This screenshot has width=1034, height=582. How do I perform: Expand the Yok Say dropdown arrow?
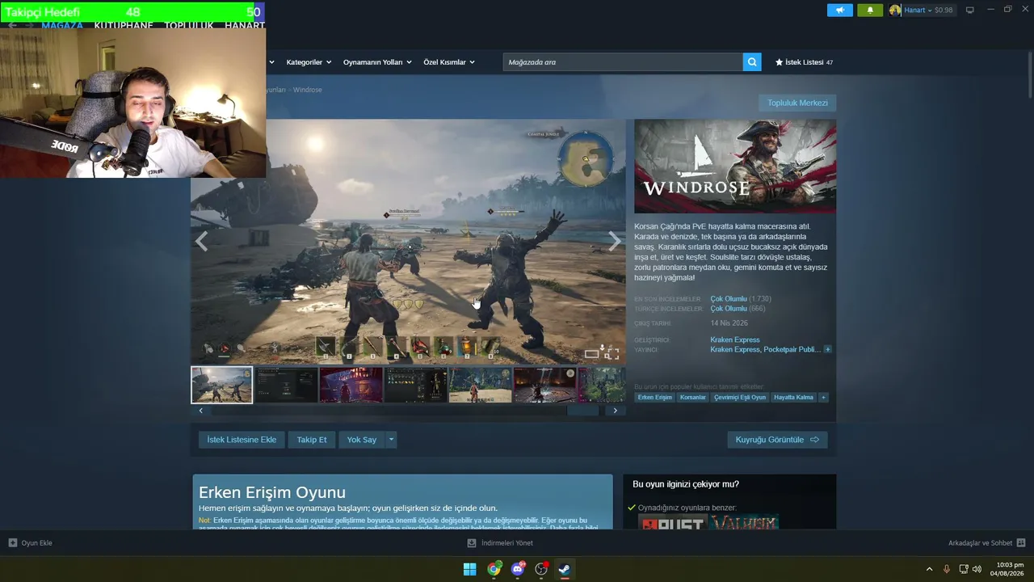tap(391, 440)
